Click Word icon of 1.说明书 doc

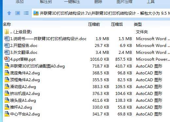point(7,38)
